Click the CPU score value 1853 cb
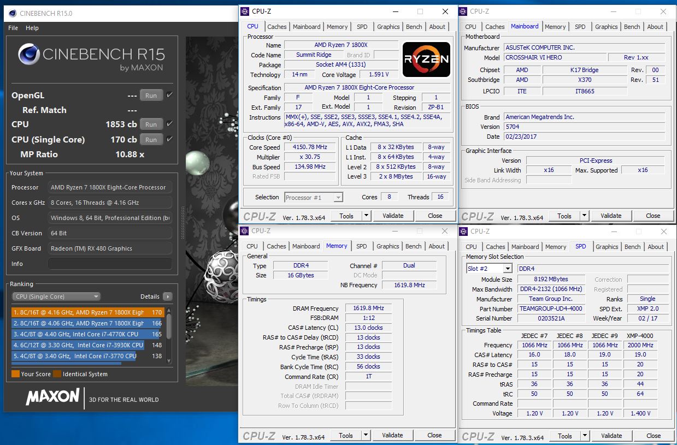The height and width of the screenshot is (445, 677). coord(121,124)
